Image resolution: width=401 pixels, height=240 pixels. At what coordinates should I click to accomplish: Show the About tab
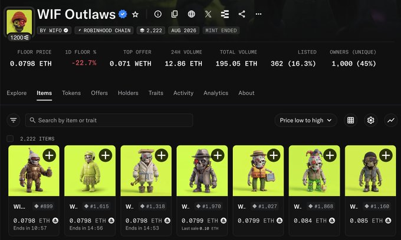tap(246, 93)
